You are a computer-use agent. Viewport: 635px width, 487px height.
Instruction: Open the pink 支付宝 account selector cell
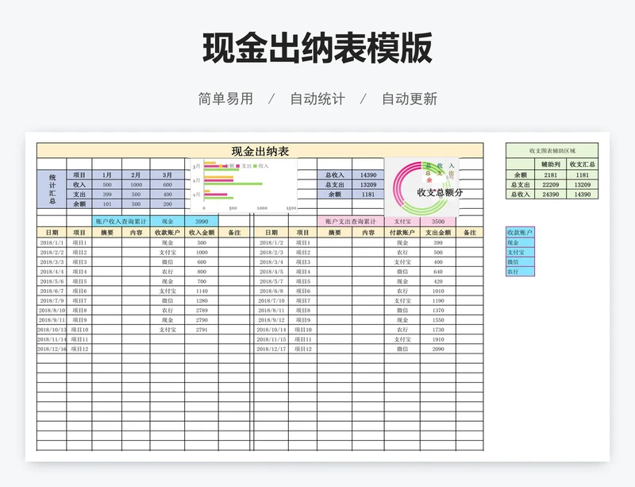(x=402, y=222)
